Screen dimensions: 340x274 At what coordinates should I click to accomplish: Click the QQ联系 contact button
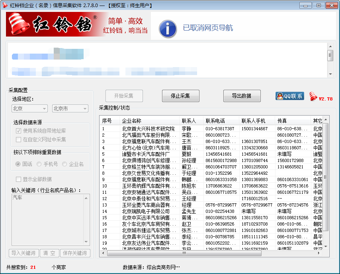coord(290,96)
